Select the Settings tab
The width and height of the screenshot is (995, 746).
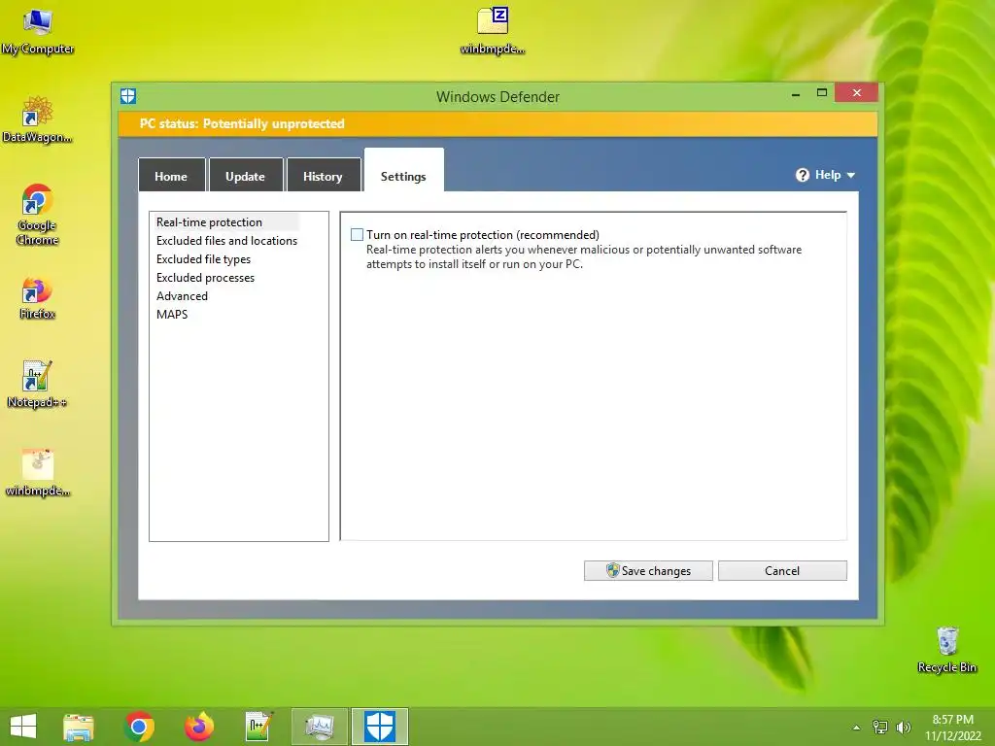[403, 171]
